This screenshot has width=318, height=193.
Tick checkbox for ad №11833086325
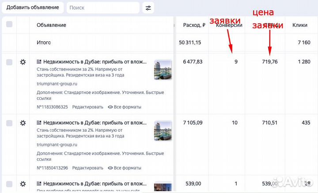[x=9, y=62]
